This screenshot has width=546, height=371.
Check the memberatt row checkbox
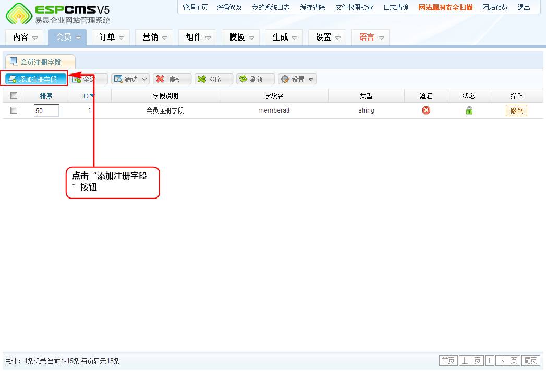click(x=14, y=110)
